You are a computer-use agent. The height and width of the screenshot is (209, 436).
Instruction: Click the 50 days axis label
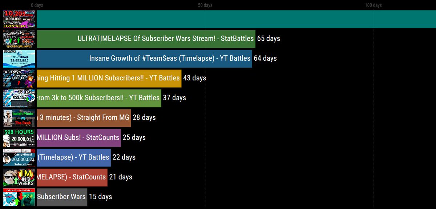click(x=205, y=5)
